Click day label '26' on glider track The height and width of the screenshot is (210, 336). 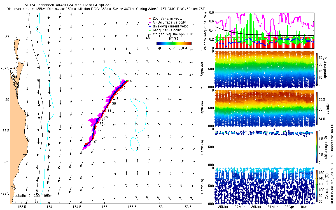[x=101, y=123]
